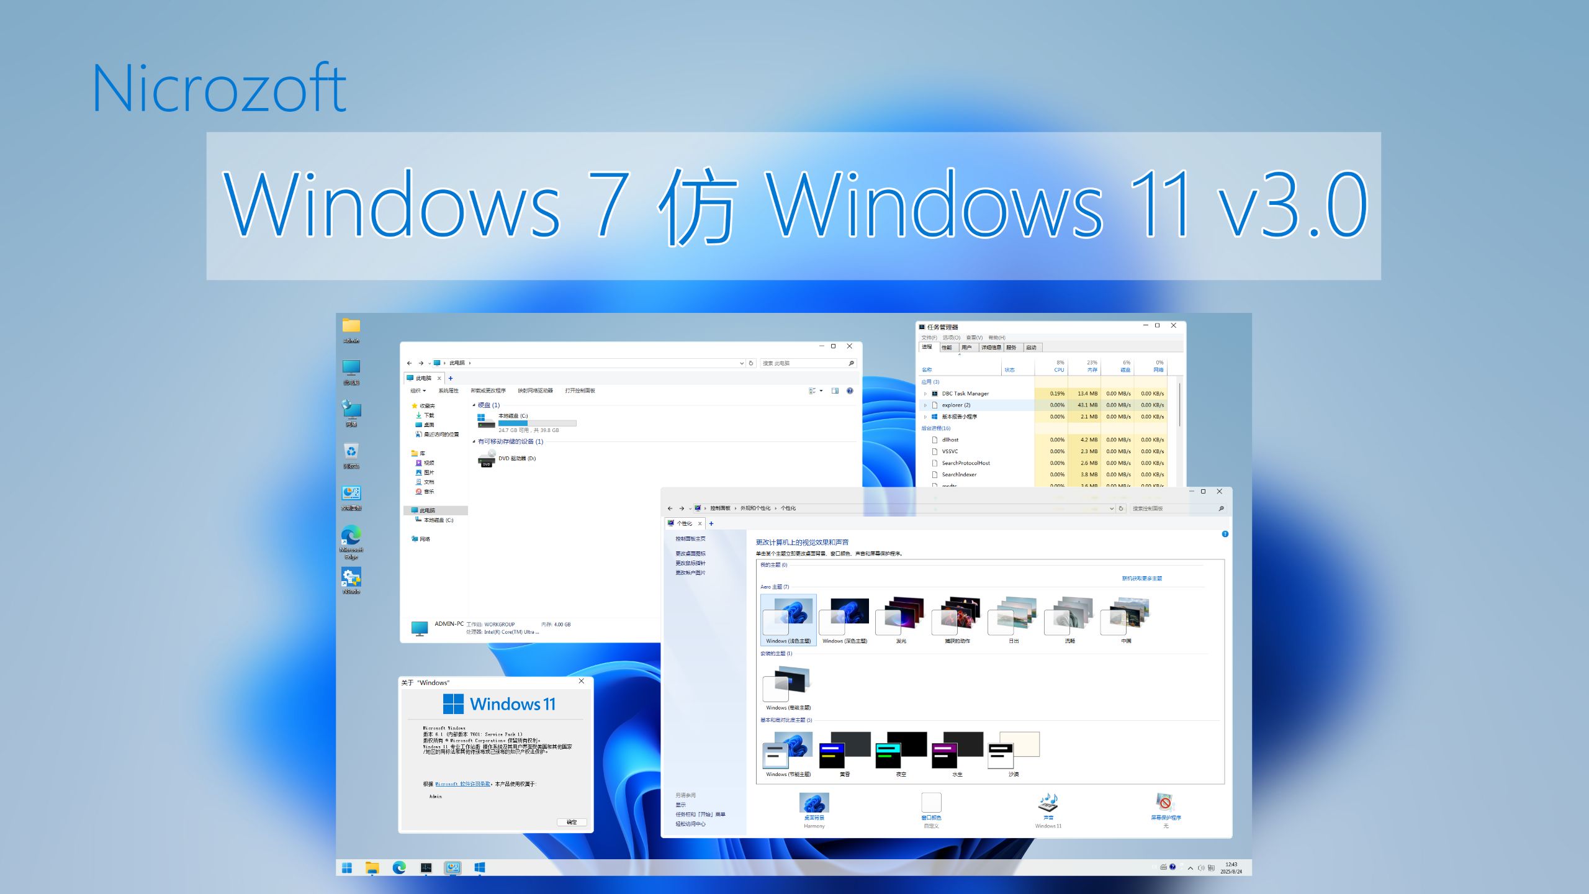Viewport: 1589px width, 894px height.
Task: Open the 选项(O) menu in Task Manager
Action: [x=952, y=338]
